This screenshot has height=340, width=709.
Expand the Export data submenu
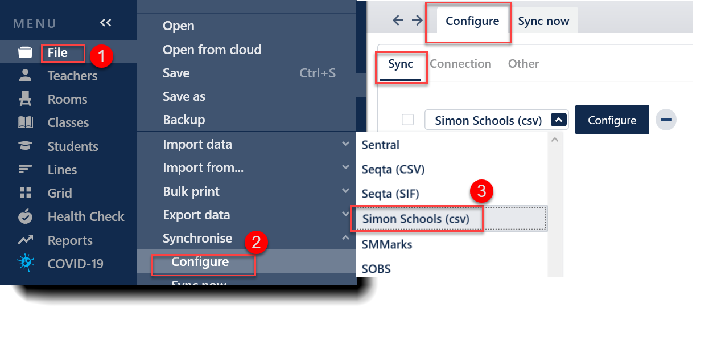(x=345, y=215)
